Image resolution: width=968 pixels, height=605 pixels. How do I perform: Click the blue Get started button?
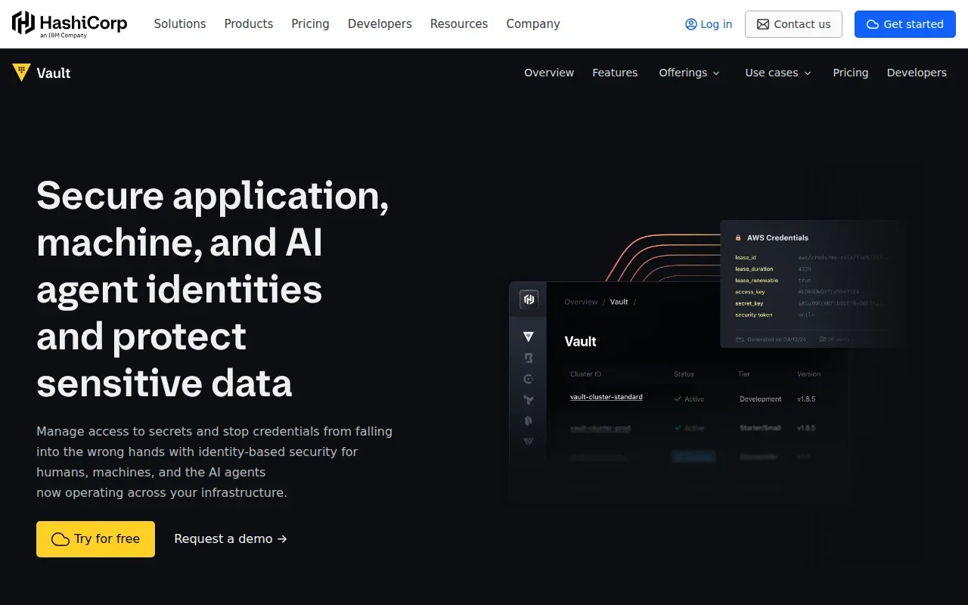click(x=905, y=24)
